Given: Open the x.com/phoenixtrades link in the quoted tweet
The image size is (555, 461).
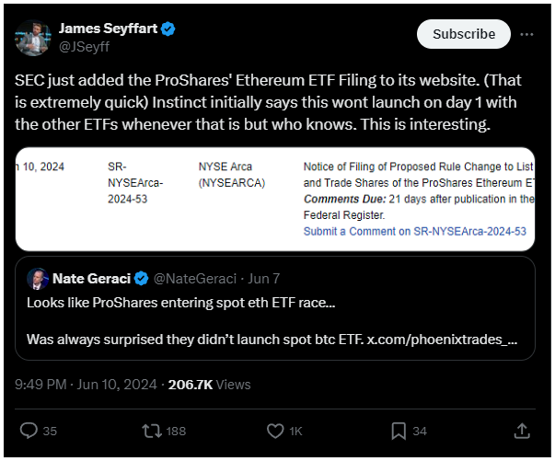Looking at the screenshot, I should pos(442,340).
